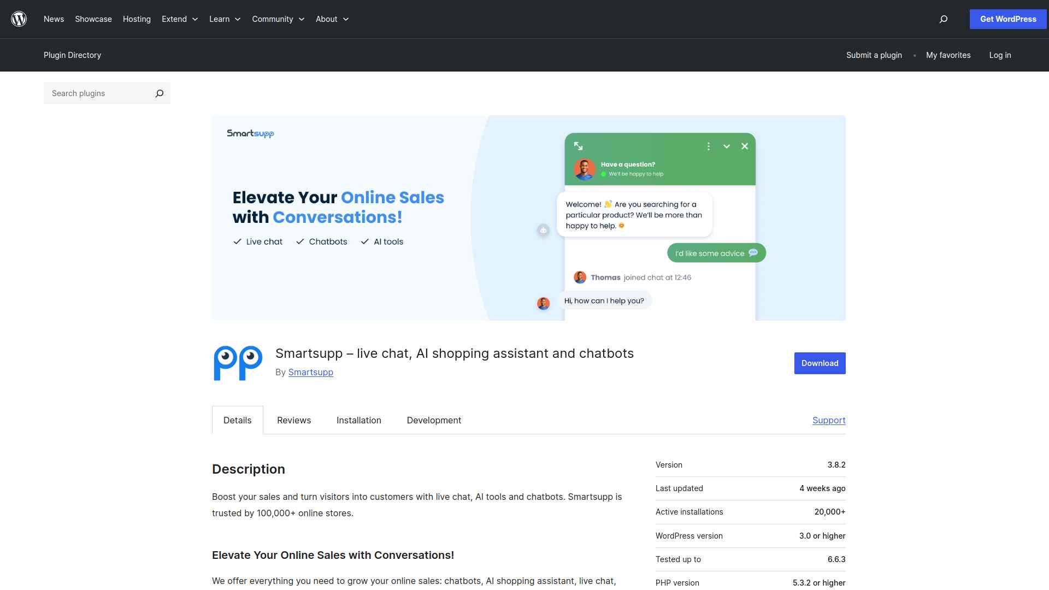Click the chat expand arrows icon
The height and width of the screenshot is (590, 1049).
[x=578, y=146]
